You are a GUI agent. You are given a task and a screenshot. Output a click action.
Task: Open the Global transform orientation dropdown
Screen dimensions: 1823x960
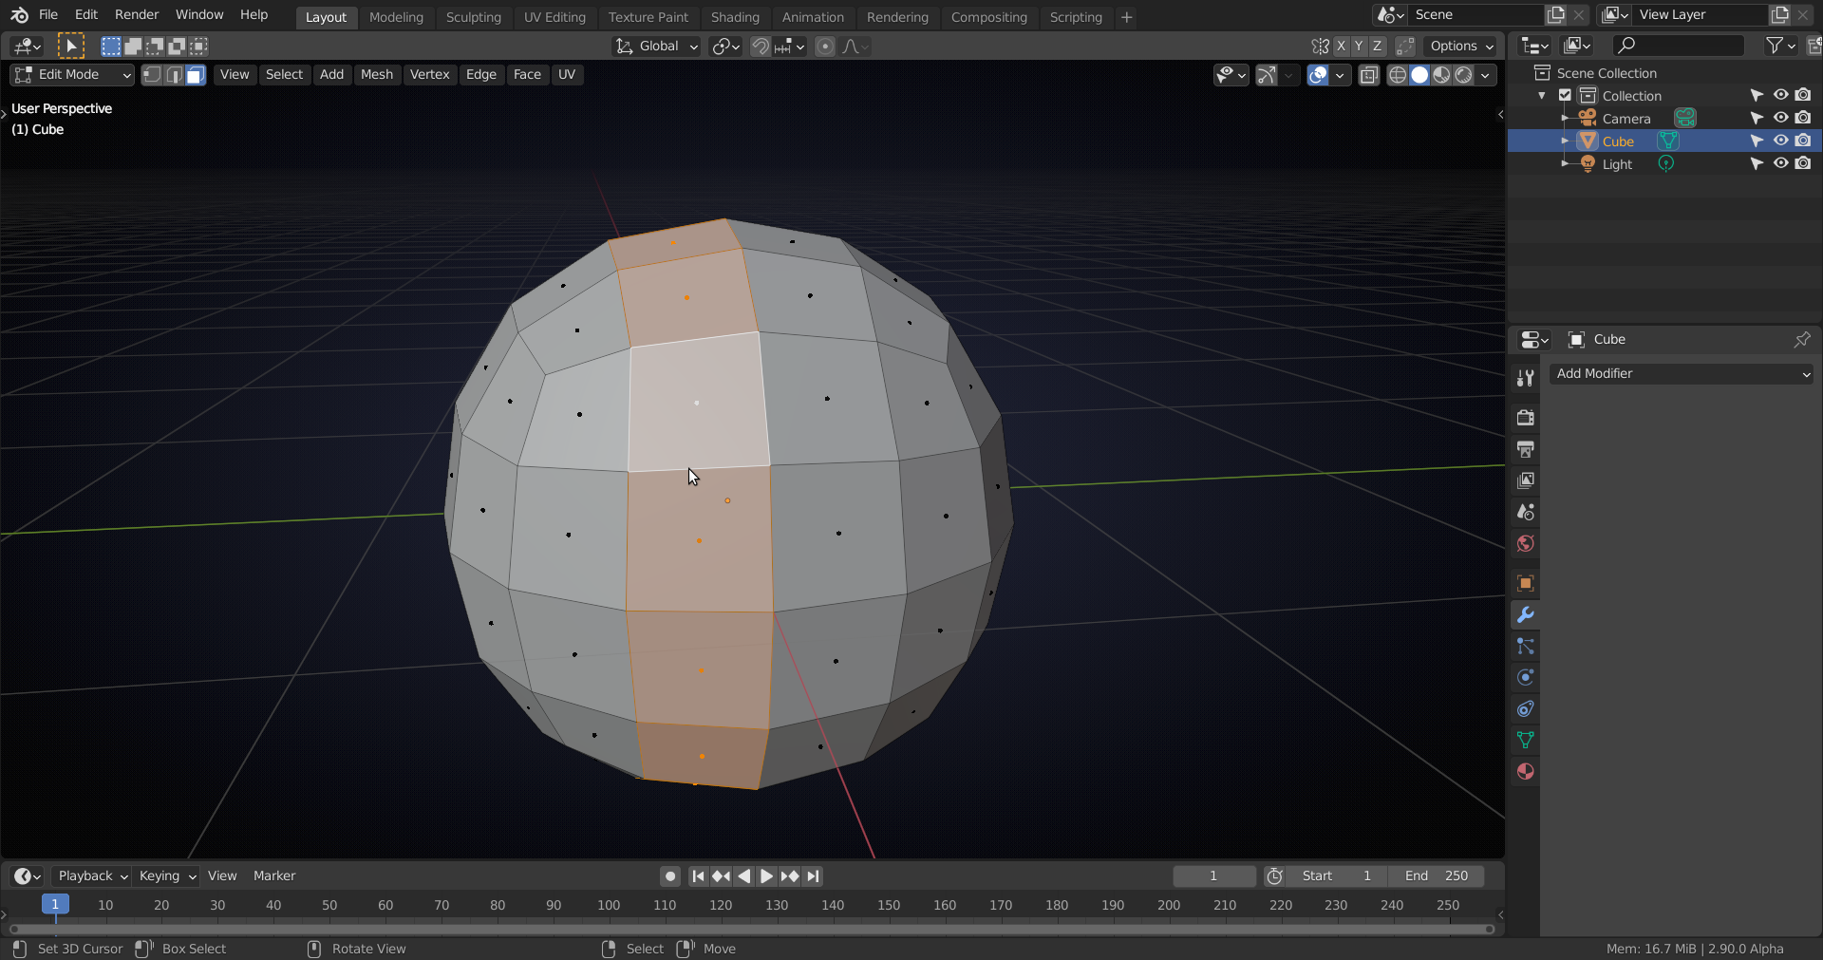pos(655,46)
